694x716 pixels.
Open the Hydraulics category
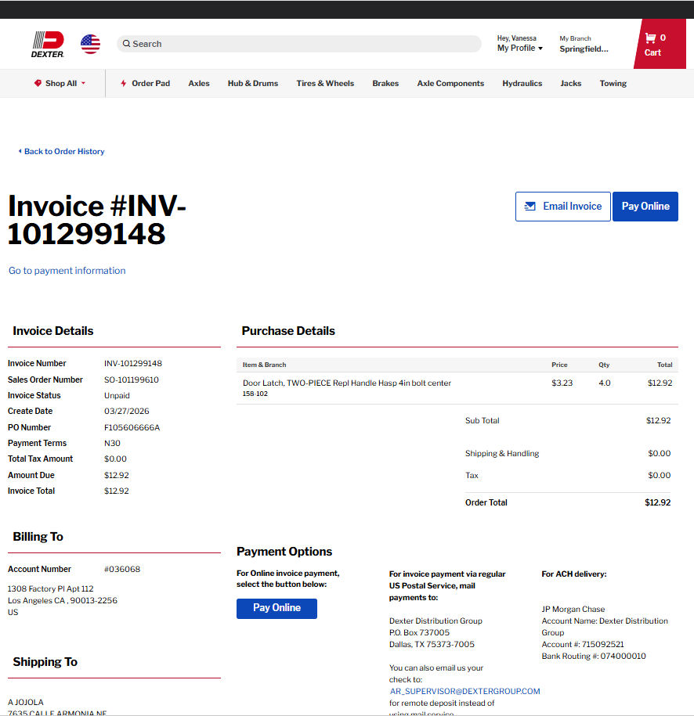click(x=522, y=83)
